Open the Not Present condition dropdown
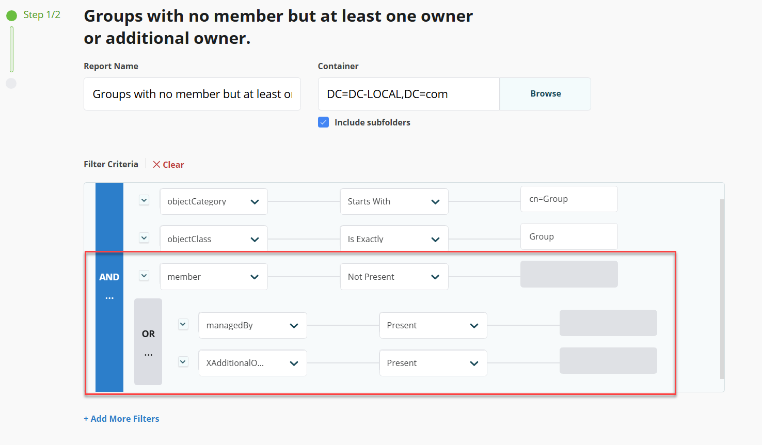Screen dimensions: 762x445 394,277
